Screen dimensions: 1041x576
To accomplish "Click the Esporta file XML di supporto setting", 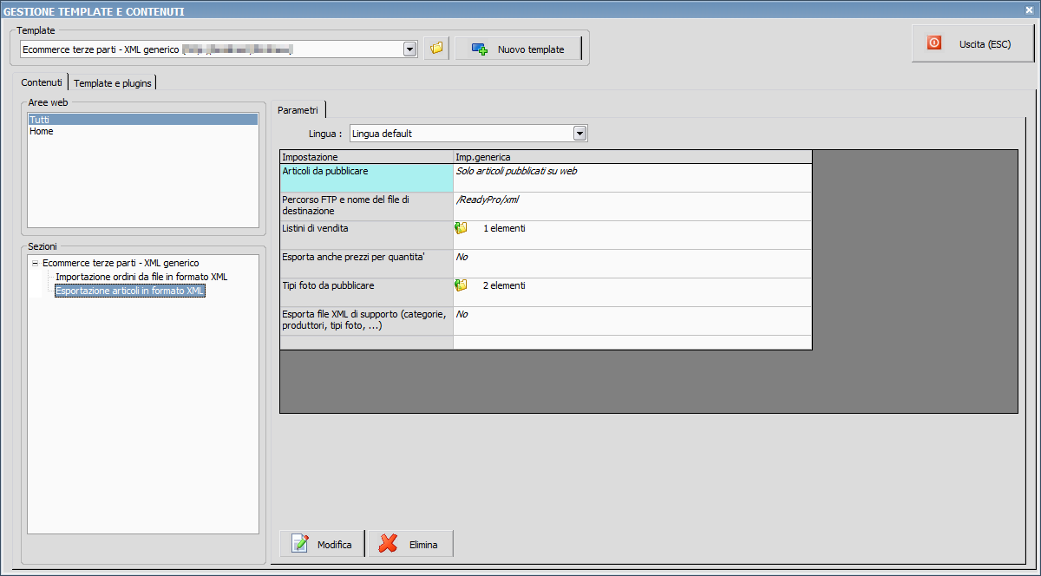I will tap(366, 321).
